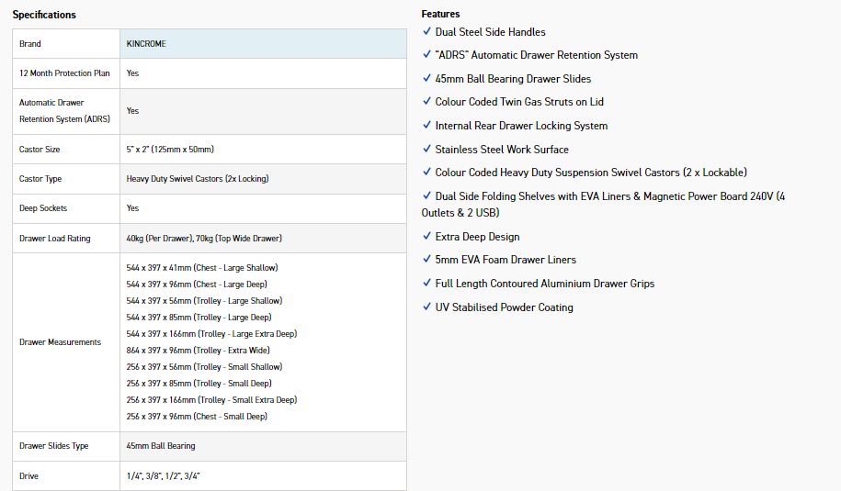Click the Colour Coded Twin Gas Struts feature text

point(519,102)
